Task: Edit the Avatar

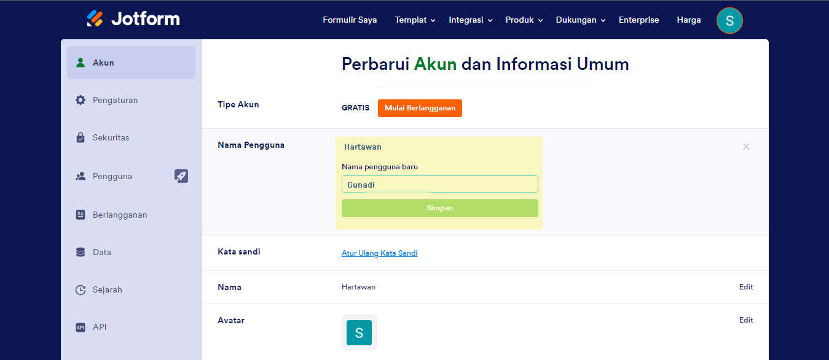Action: click(746, 320)
